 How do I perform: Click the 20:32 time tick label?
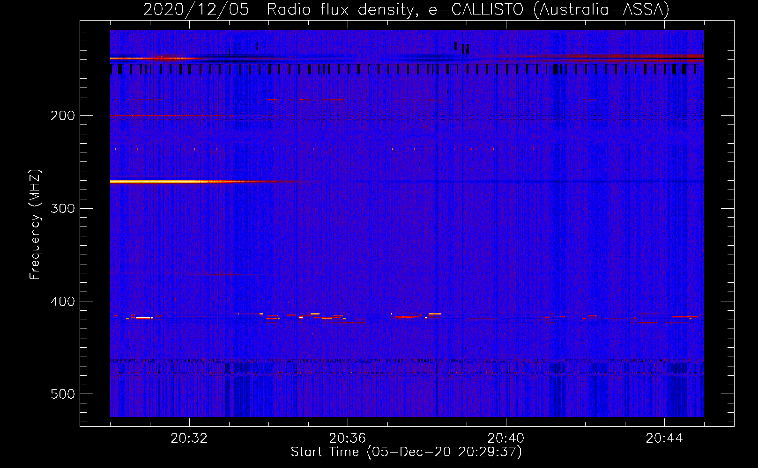tap(189, 438)
